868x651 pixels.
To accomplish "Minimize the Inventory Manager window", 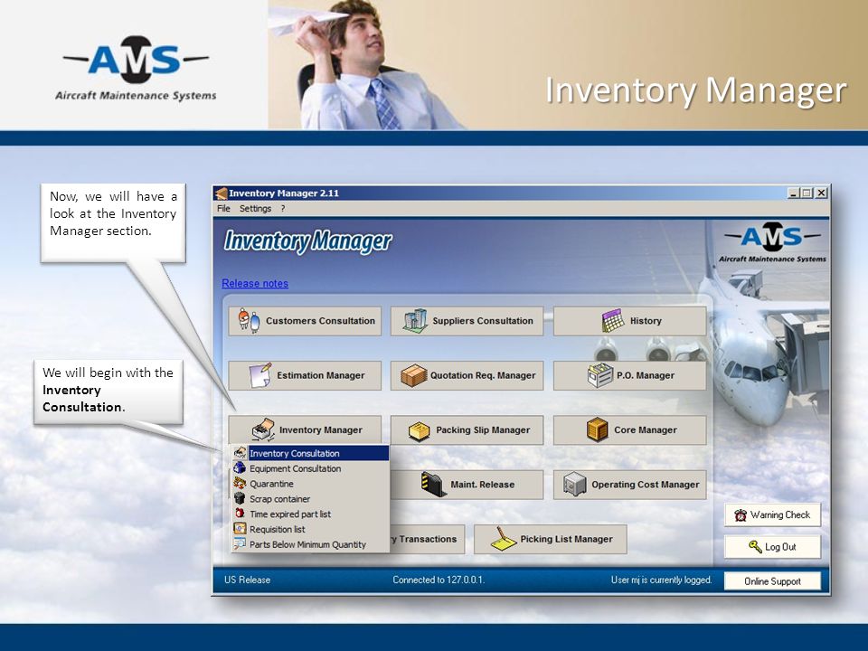I will tap(794, 193).
